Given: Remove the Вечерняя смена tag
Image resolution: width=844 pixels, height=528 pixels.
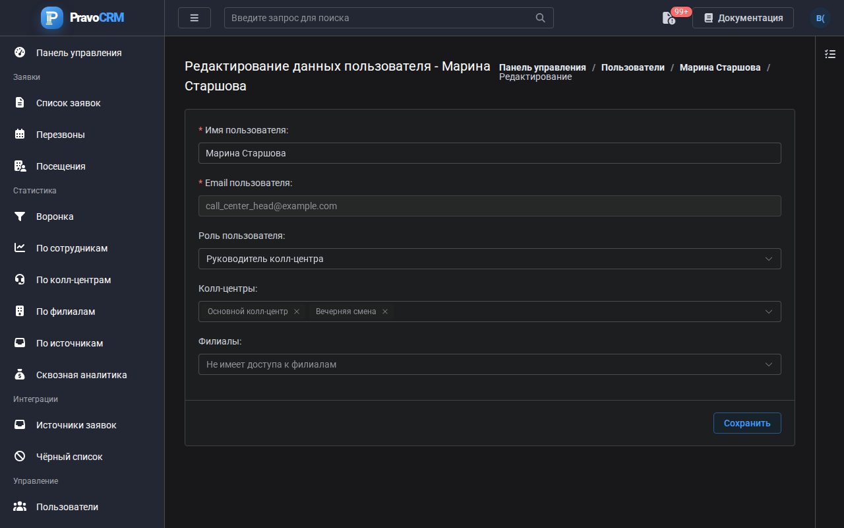Looking at the screenshot, I should pos(385,312).
